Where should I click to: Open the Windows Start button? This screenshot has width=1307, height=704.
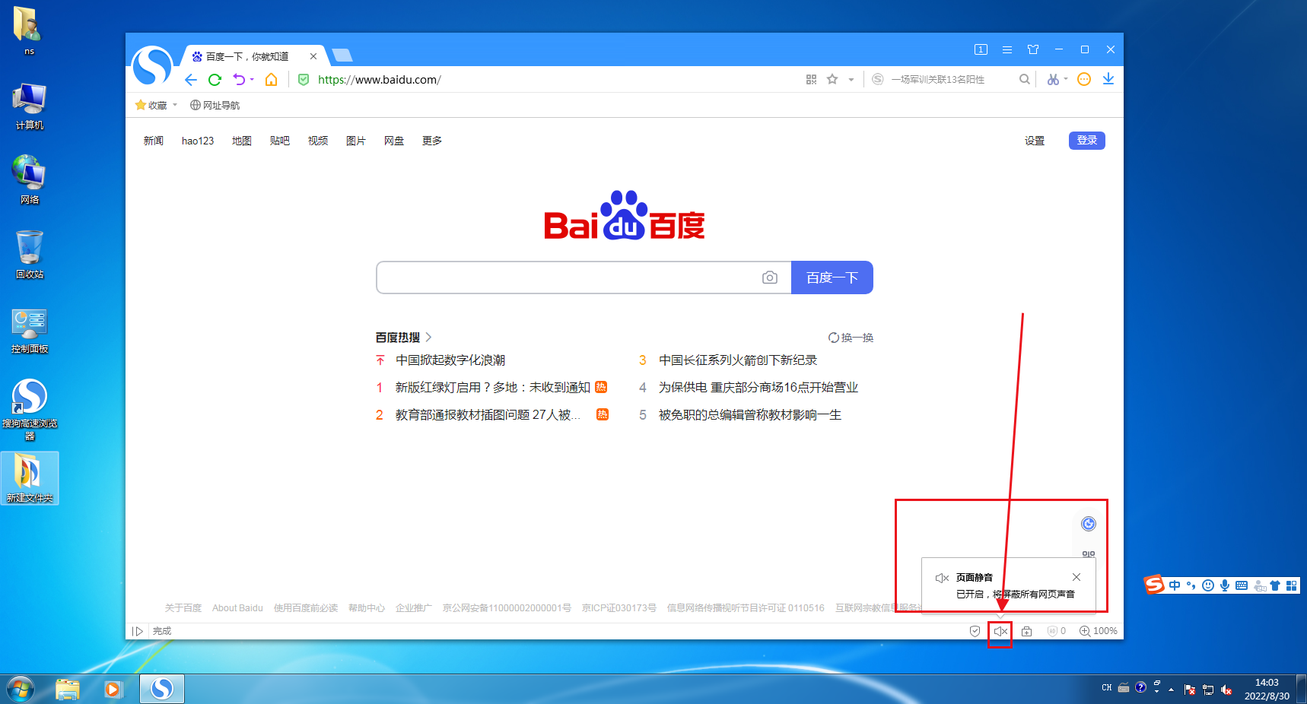tap(21, 690)
